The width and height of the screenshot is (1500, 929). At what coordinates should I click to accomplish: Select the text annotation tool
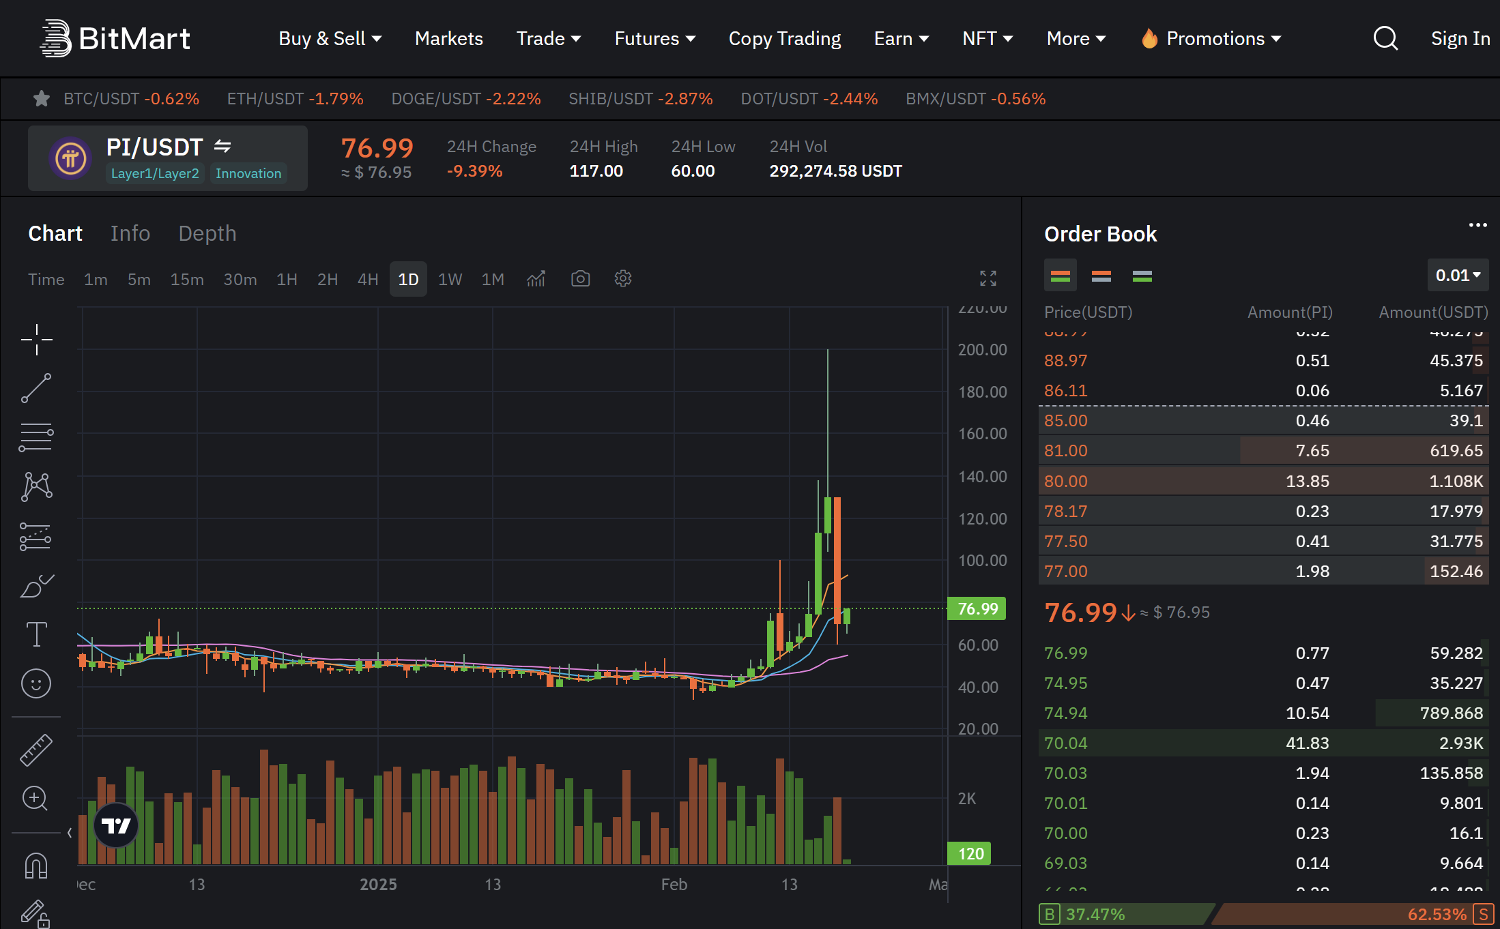point(36,634)
